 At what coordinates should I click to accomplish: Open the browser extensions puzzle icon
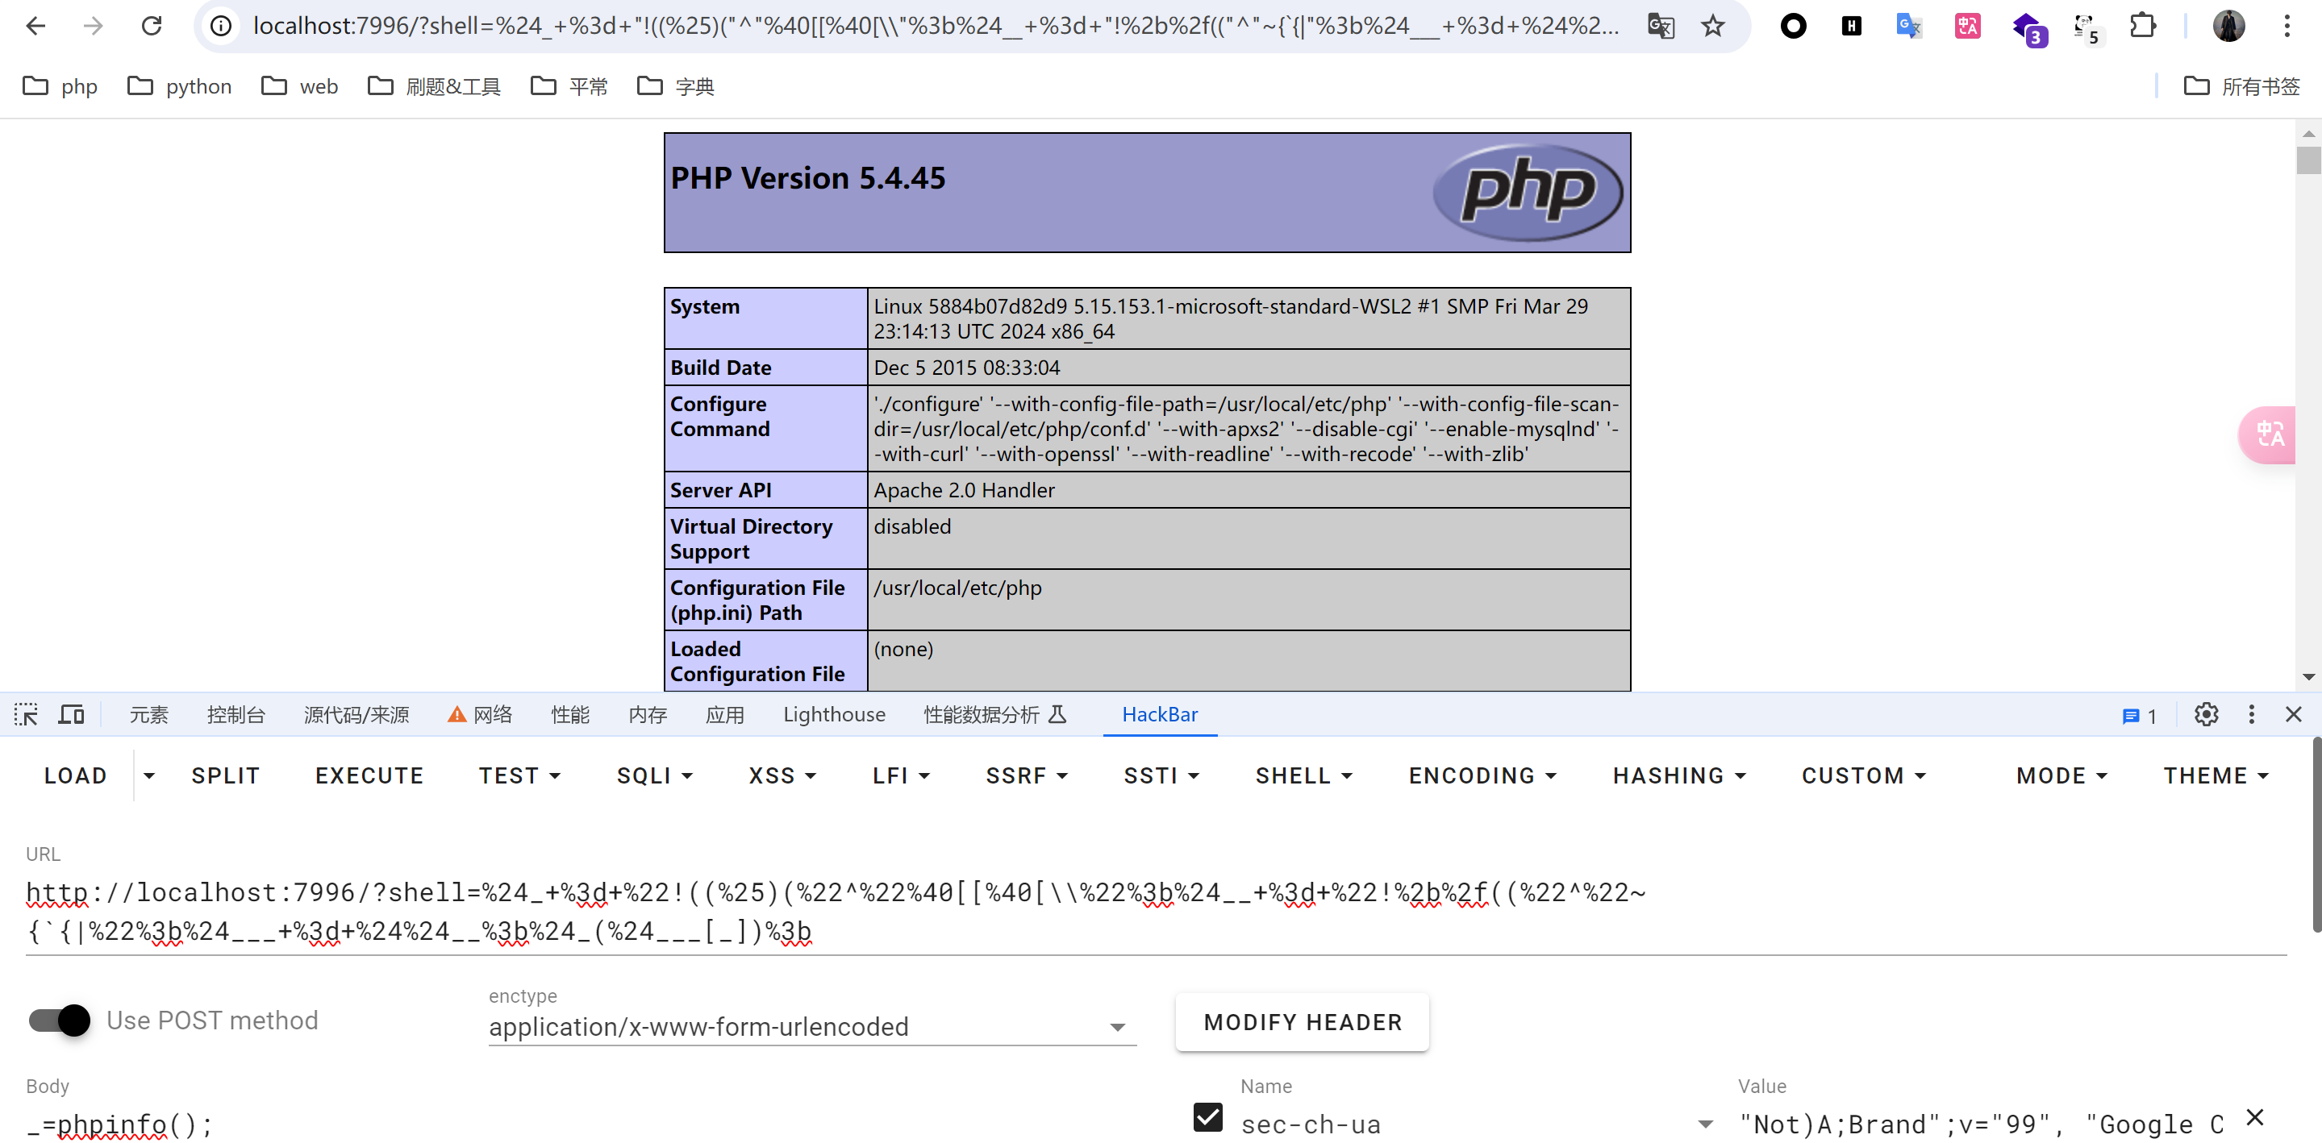2141,26
